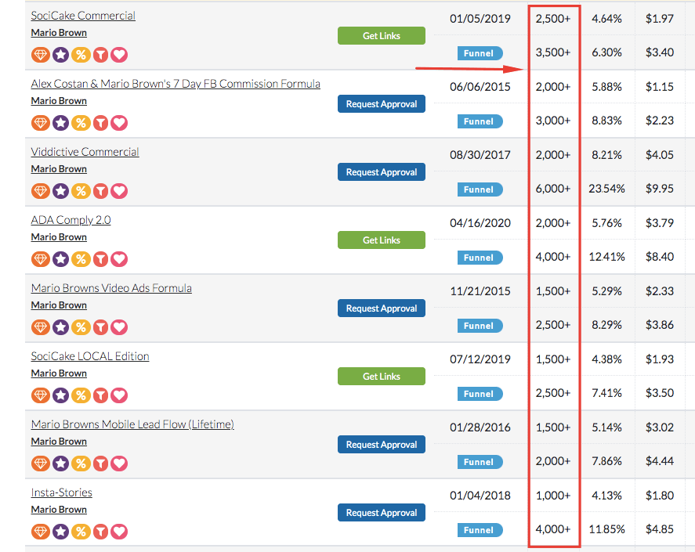Get Links for SociCake Commercial

point(381,36)
